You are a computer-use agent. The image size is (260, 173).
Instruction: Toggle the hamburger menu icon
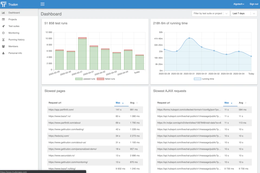(x=43, y=4)
